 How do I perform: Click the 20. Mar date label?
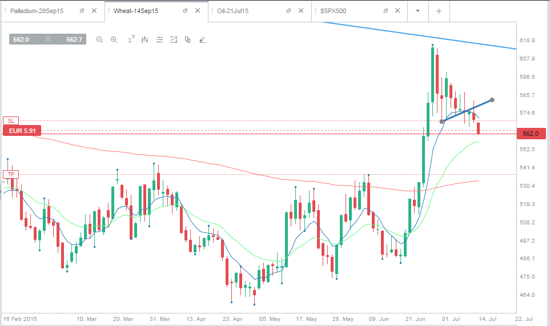(x=123, y=319)
